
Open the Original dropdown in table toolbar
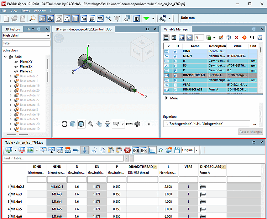tap(197, 150)
